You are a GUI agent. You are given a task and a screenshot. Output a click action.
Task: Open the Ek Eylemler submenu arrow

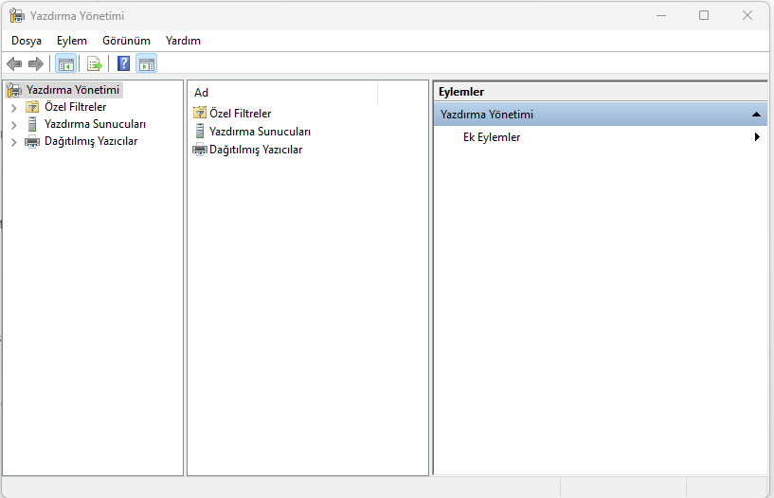pyautogui.click(x=757, y=137)
